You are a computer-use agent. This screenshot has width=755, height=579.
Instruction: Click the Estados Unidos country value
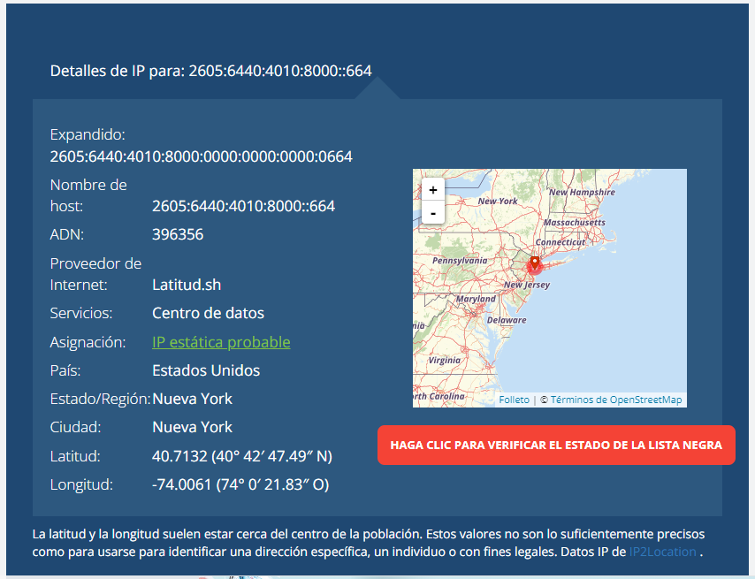pos(206,370)
